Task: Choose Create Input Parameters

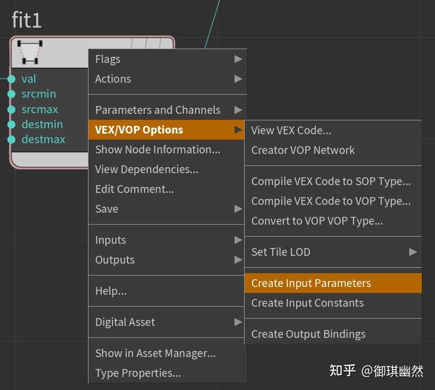Action: (333, 283)
